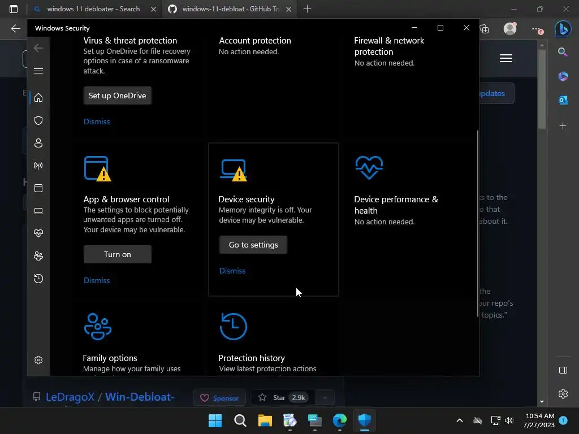The height and width of the screenshot is (434, 579).
Task: Click the LeDragoX repository owner link
Action: click(70, 397)
